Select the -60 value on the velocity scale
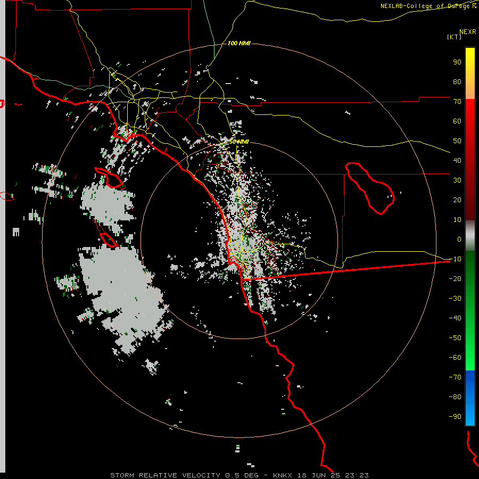Viewport: 479px width, 479px height. 455,358
